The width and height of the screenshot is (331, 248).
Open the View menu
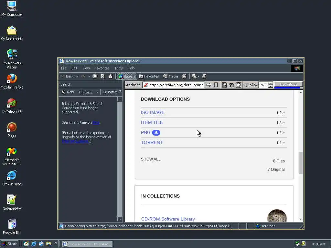coord(86,68)
